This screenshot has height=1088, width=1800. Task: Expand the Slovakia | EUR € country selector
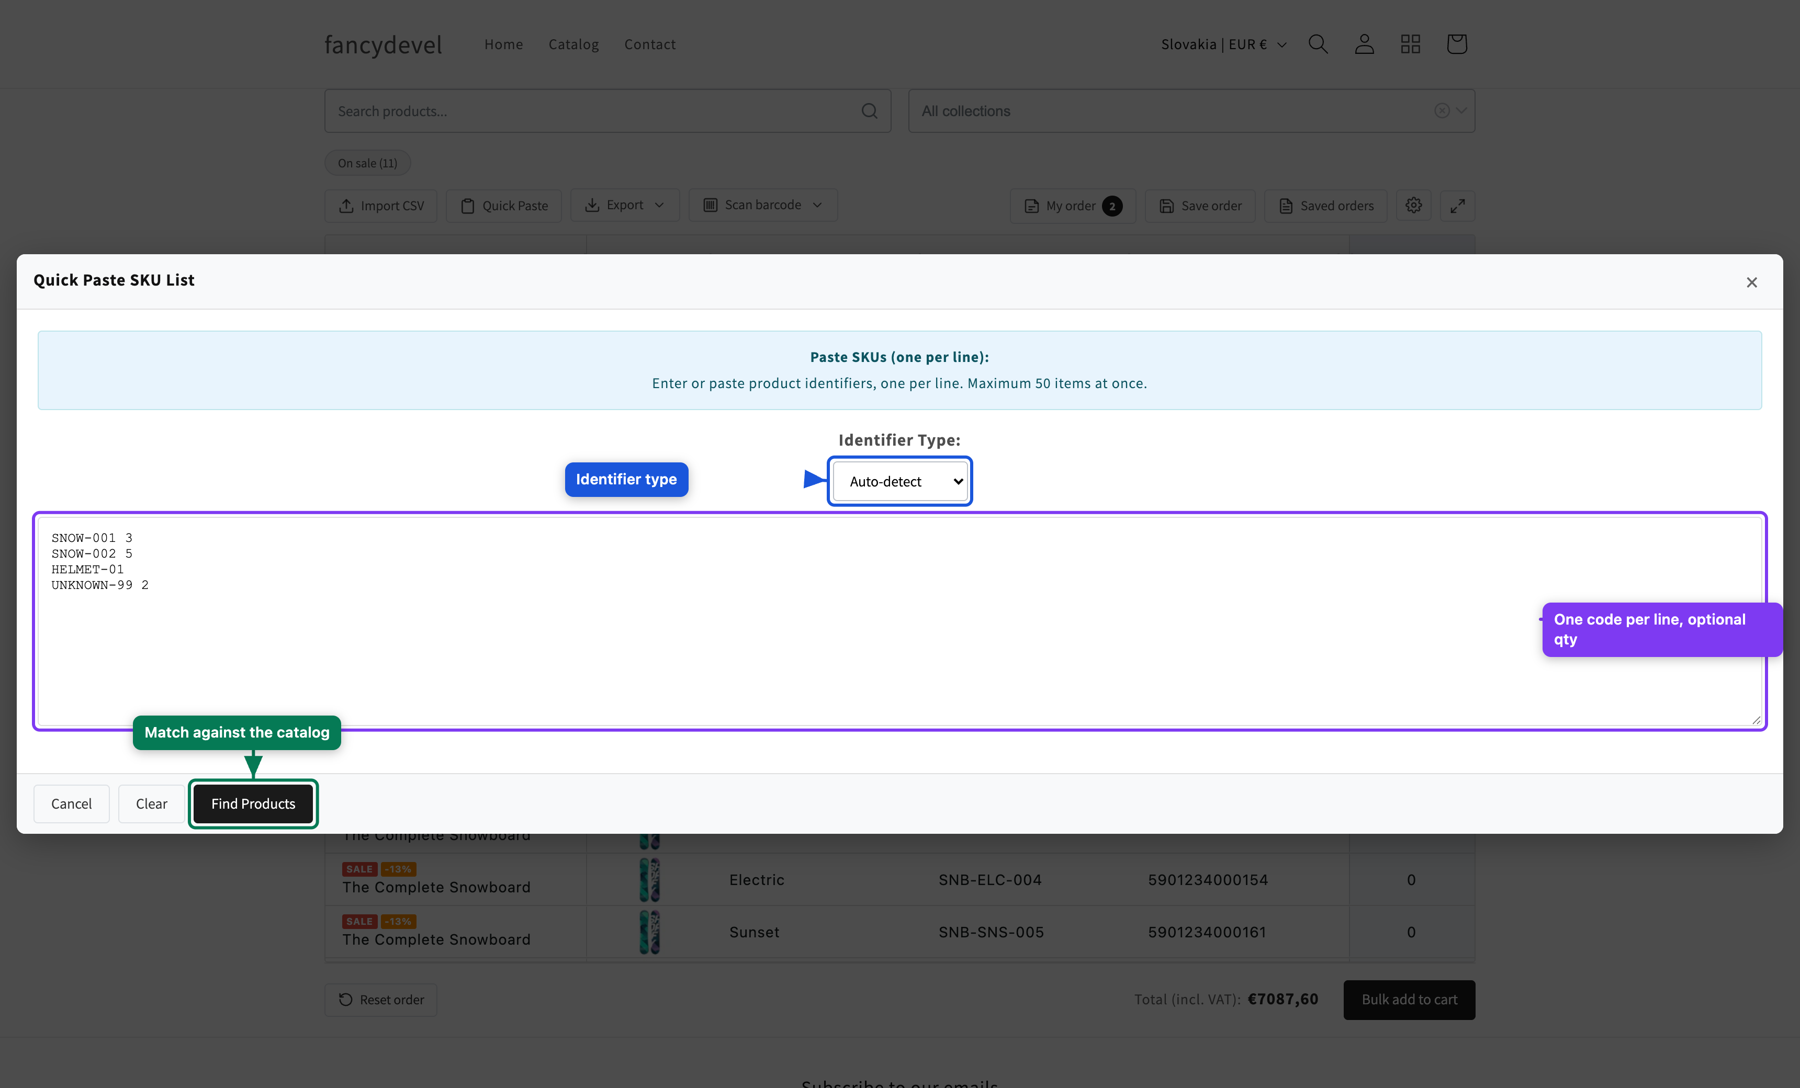point(1223,44)
